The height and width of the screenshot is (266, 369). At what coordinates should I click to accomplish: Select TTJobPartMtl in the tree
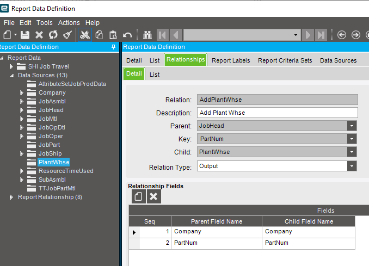[57, 188]
